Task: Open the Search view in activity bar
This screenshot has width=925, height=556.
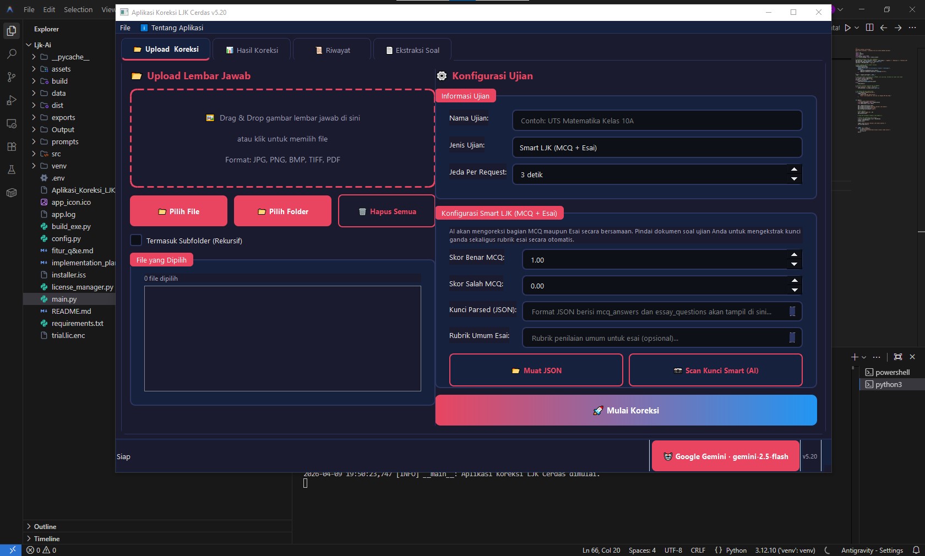Action: click(x=11, y=54)
